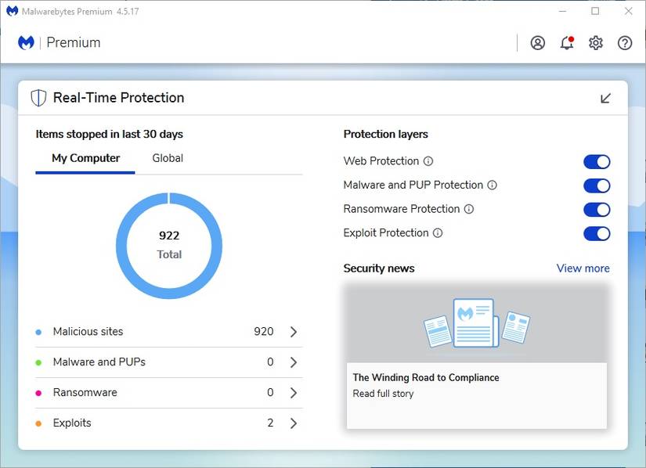646x468 pixels.
Task: Select the My Computer tab
Action: coord(85,158)
